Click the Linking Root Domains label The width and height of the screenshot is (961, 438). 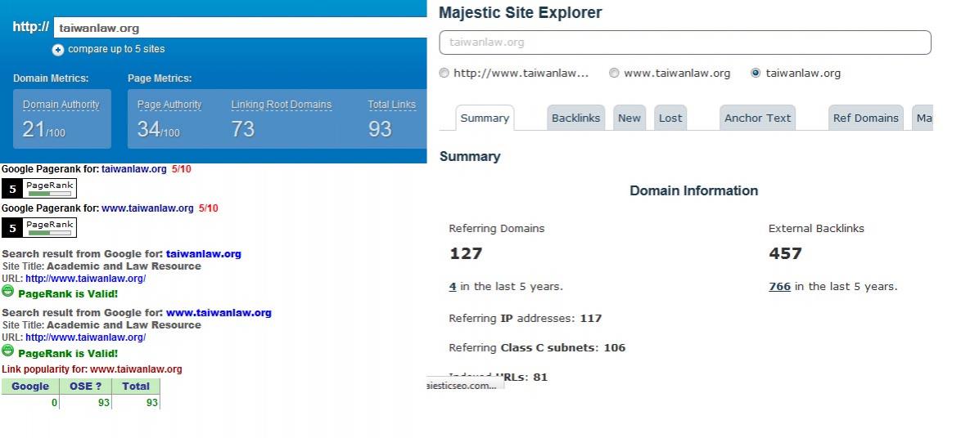pyautogui.click(x=282, y=105)
